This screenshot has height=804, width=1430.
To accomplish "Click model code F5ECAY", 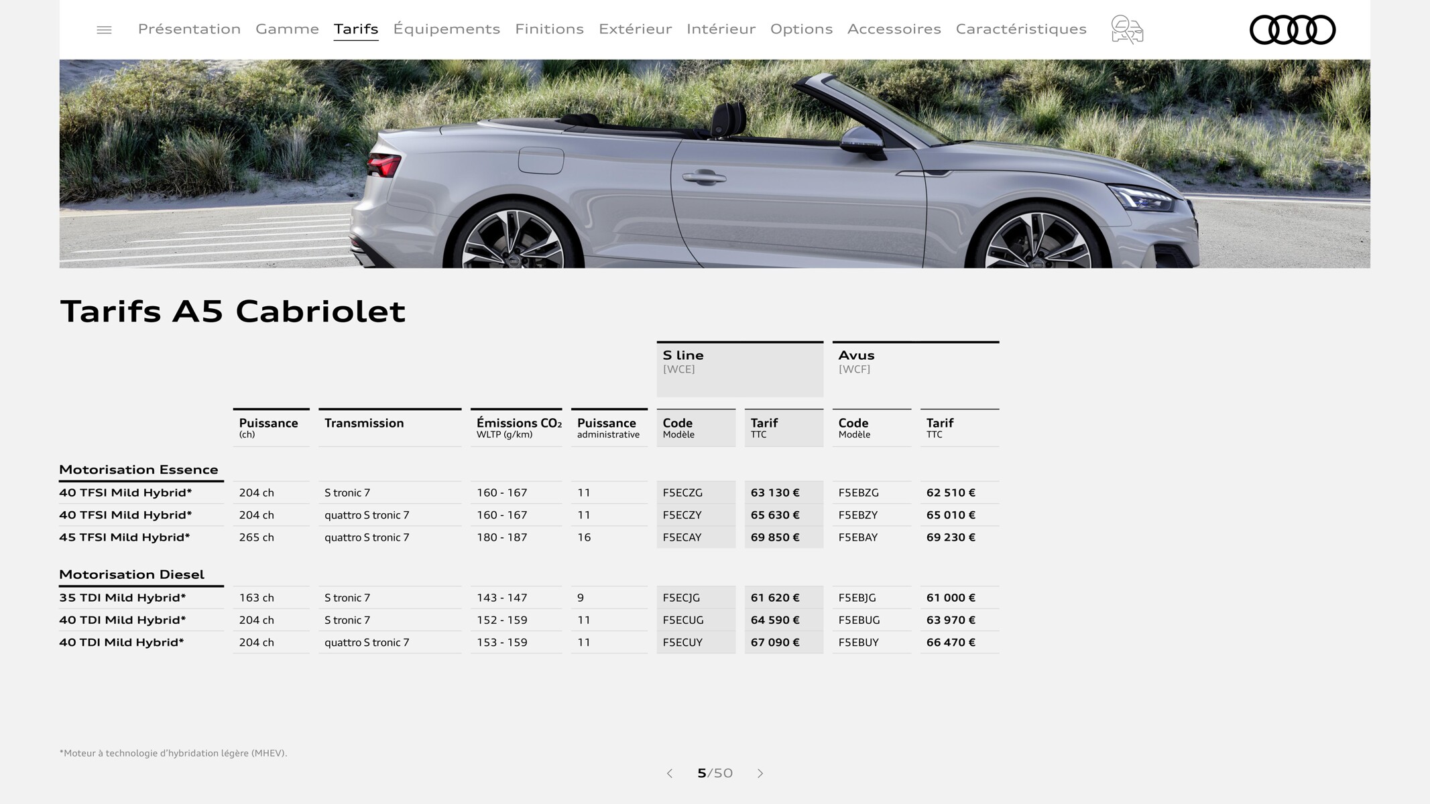I will click(682, 537).
